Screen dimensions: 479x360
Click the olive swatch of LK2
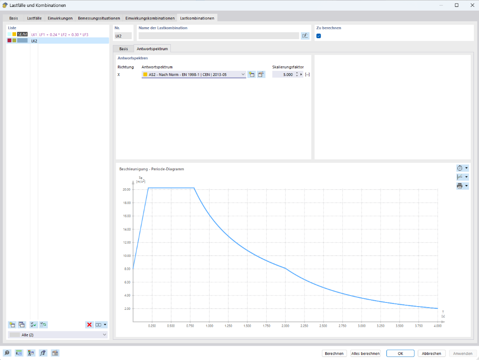[14, 41]
